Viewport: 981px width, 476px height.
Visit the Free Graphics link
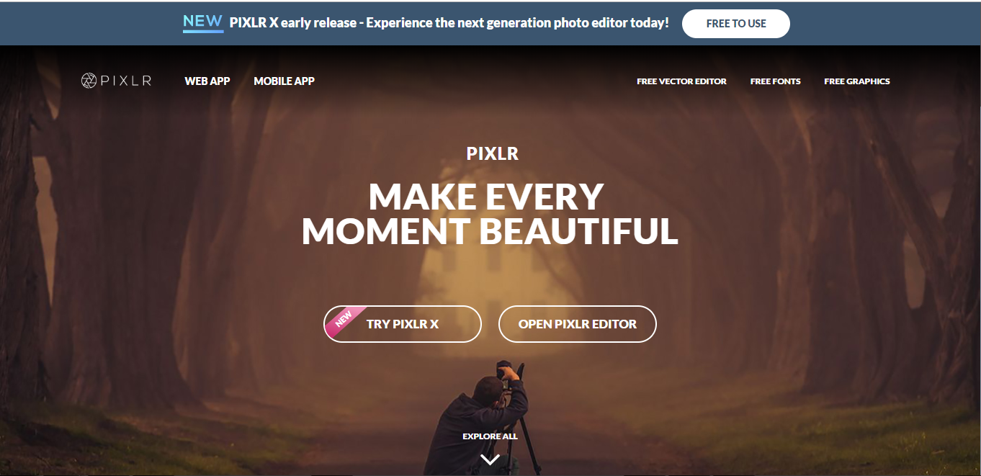[x=857, y=81]
